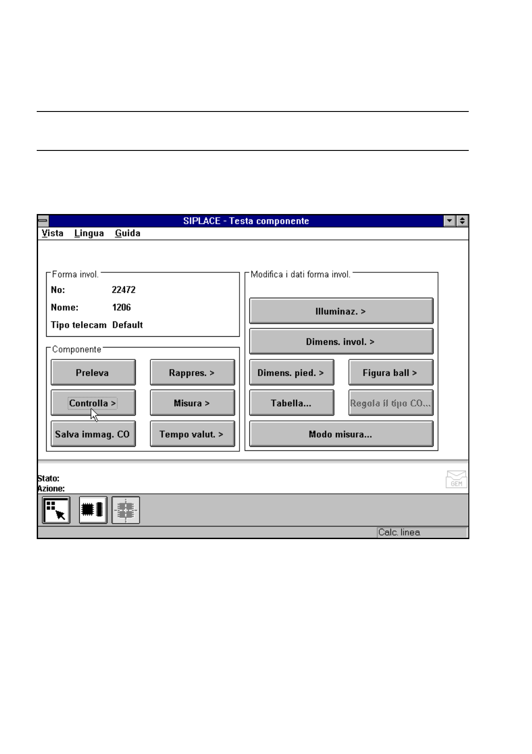Click the Stato: status label
The height and width of the screenshot is (754, 532).
(48, 479)
